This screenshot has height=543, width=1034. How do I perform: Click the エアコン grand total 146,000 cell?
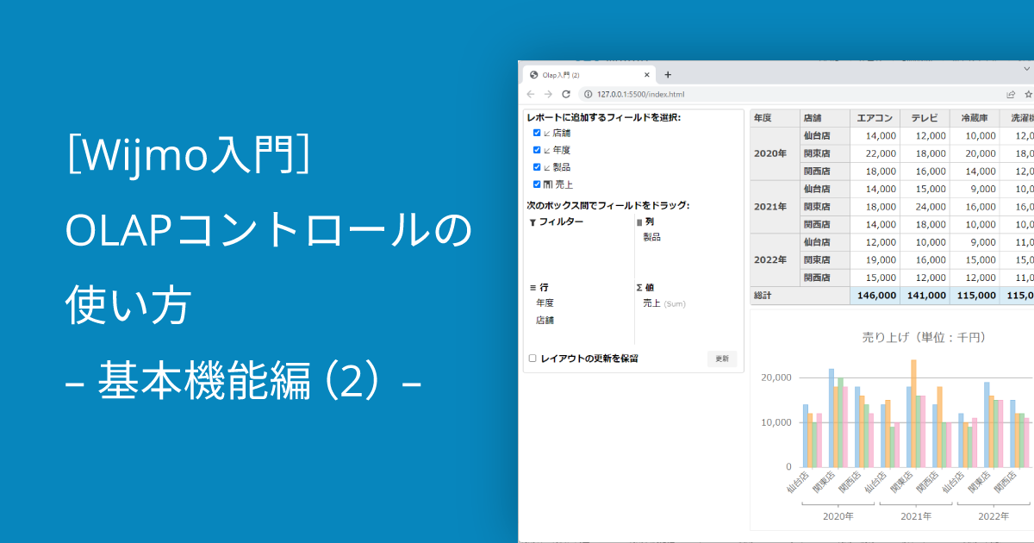tap(875, 295)
